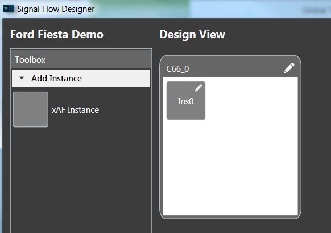Click the C66_0 device title
The height and width of the screenshot is (233, 331).
(177, 69)
